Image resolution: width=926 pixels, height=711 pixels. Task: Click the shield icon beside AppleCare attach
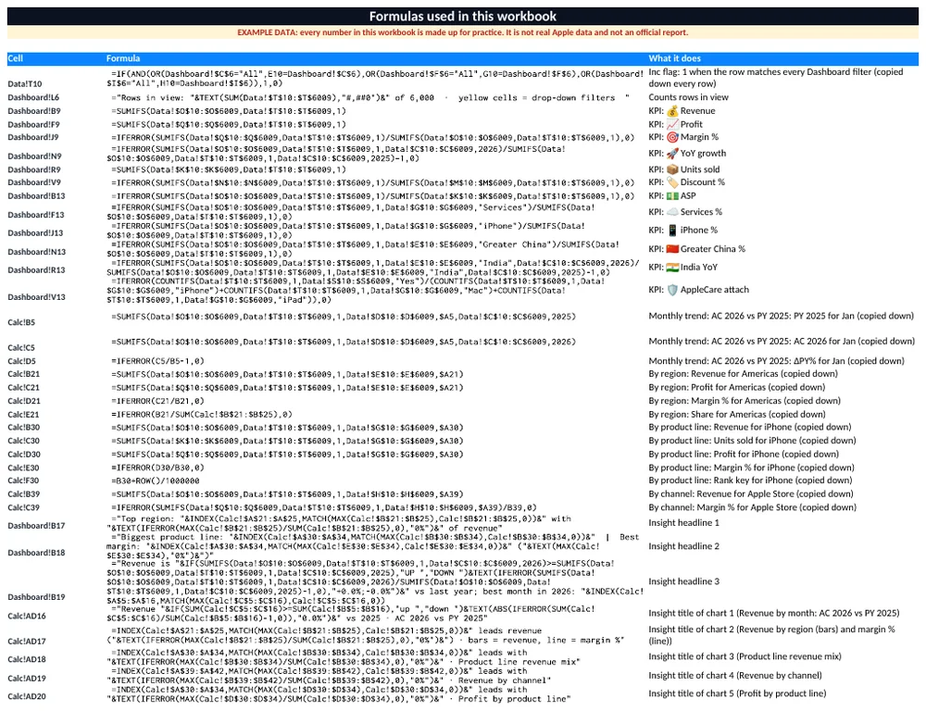[672, 290]
